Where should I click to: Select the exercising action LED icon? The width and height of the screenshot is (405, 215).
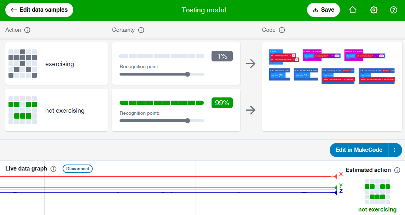tap(23, 64)
